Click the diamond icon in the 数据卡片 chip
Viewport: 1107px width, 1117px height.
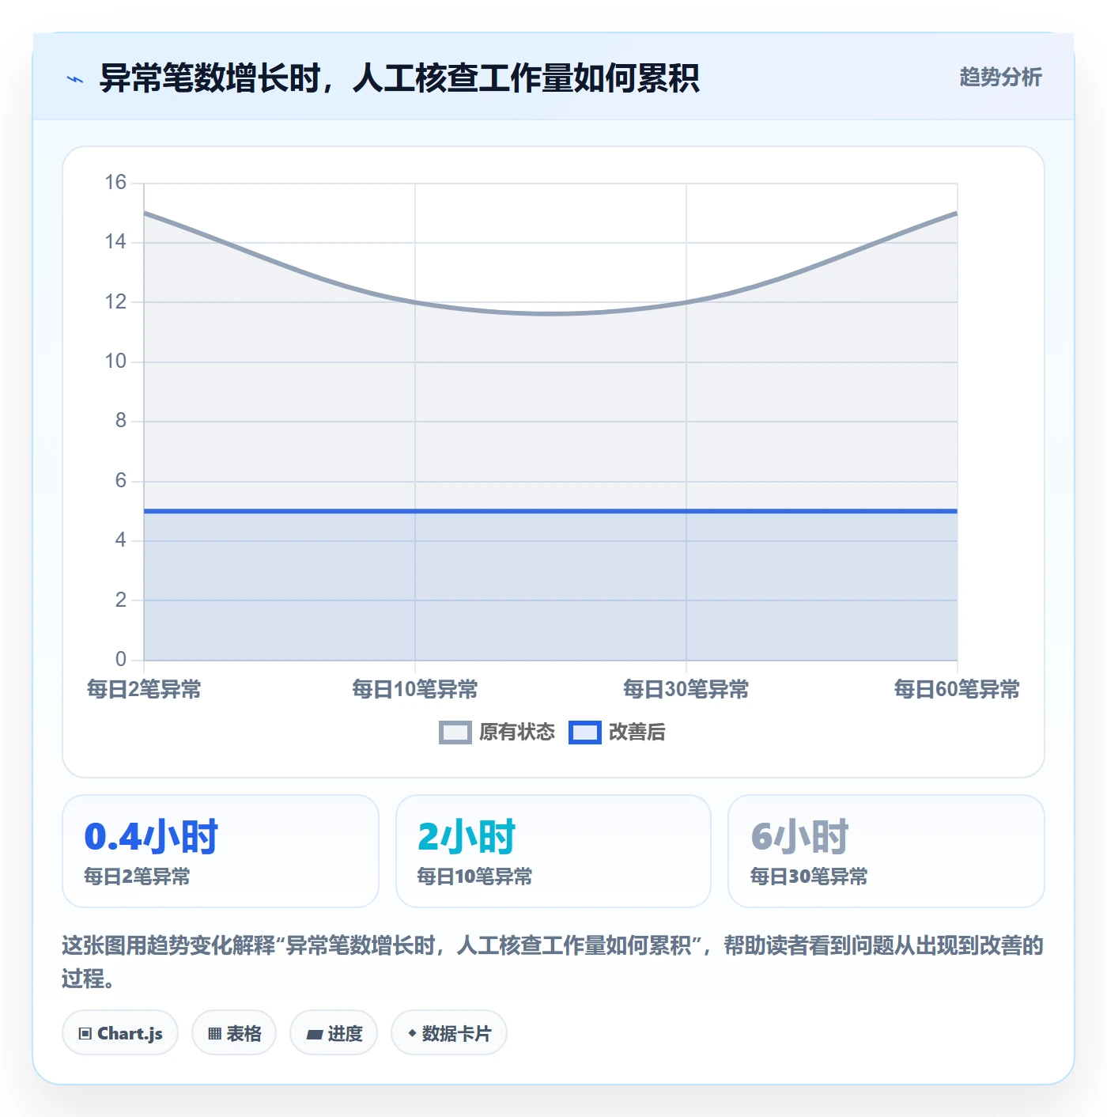pos(411,1033)
